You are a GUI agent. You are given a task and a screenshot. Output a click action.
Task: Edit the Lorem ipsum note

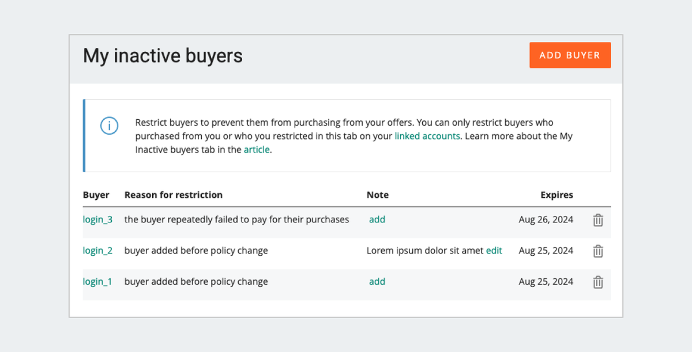494,251
